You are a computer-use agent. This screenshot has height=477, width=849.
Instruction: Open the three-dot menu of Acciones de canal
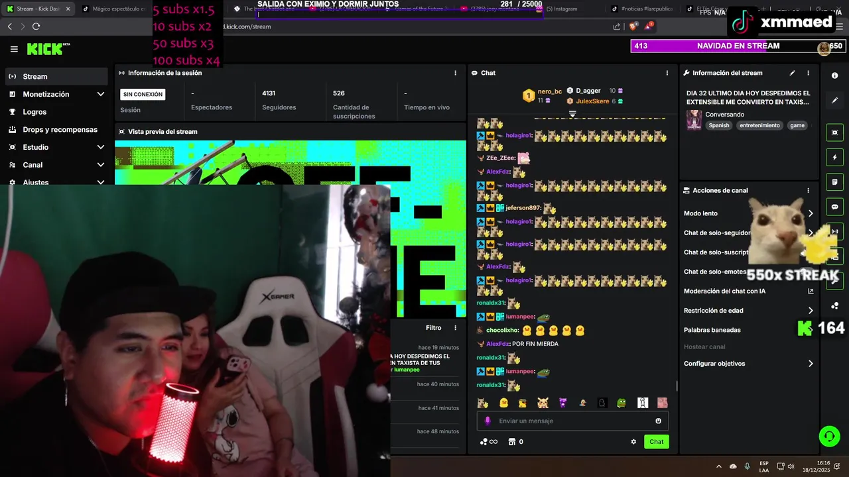tap(808, 190)
